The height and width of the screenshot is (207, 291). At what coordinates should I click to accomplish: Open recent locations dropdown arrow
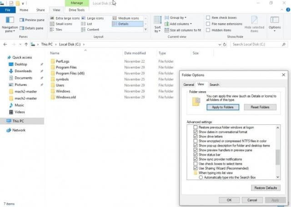[x=20, y=44]
